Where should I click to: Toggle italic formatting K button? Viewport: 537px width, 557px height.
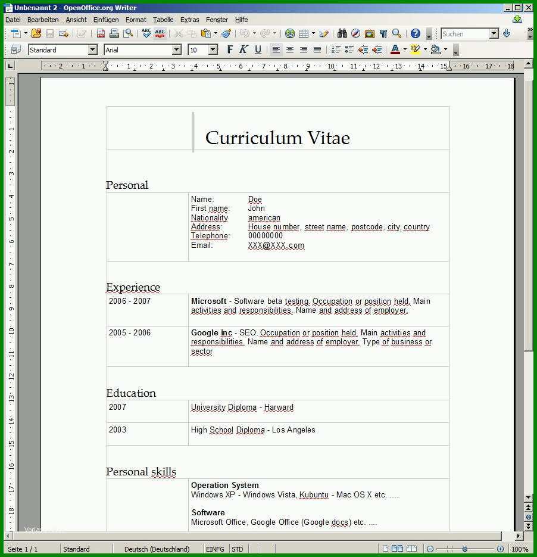coord(243,49)
